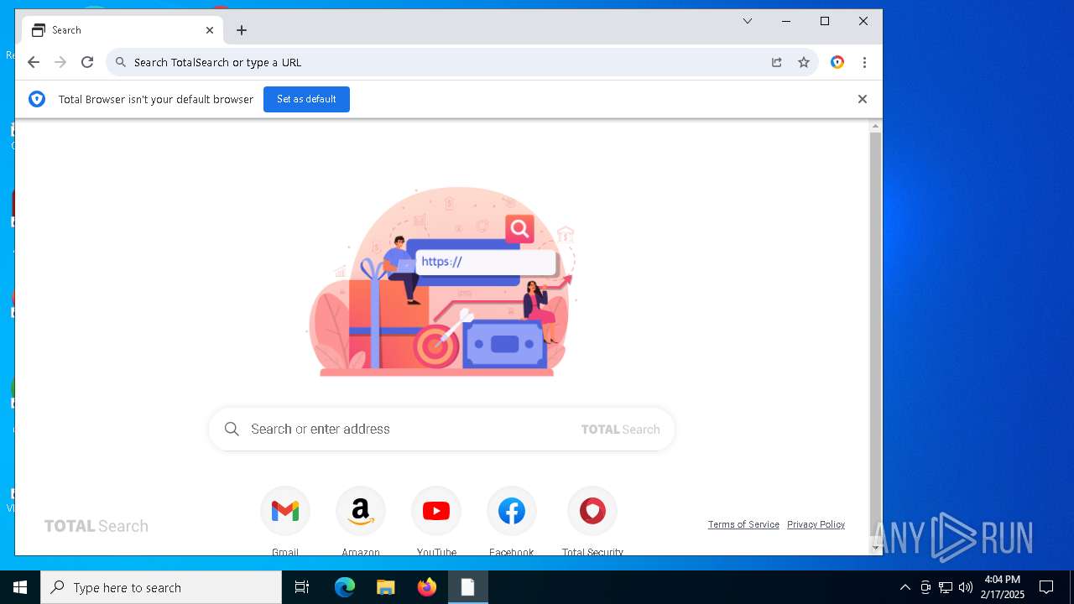
Task: Launch Microsoft Edge from taskbar
Action: [x=345, y=587]
